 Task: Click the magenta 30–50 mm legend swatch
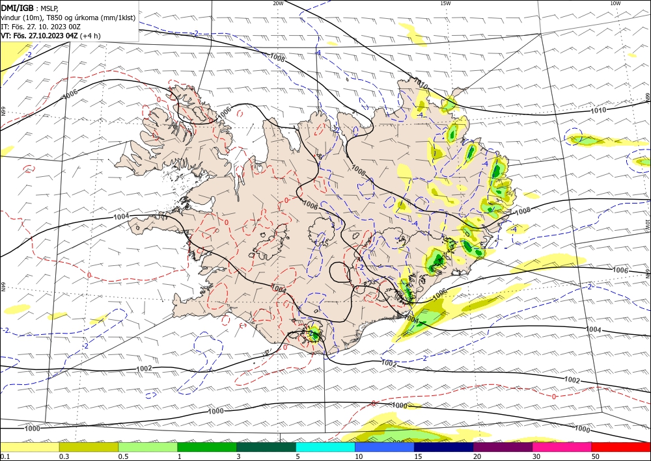click(562, 447)
